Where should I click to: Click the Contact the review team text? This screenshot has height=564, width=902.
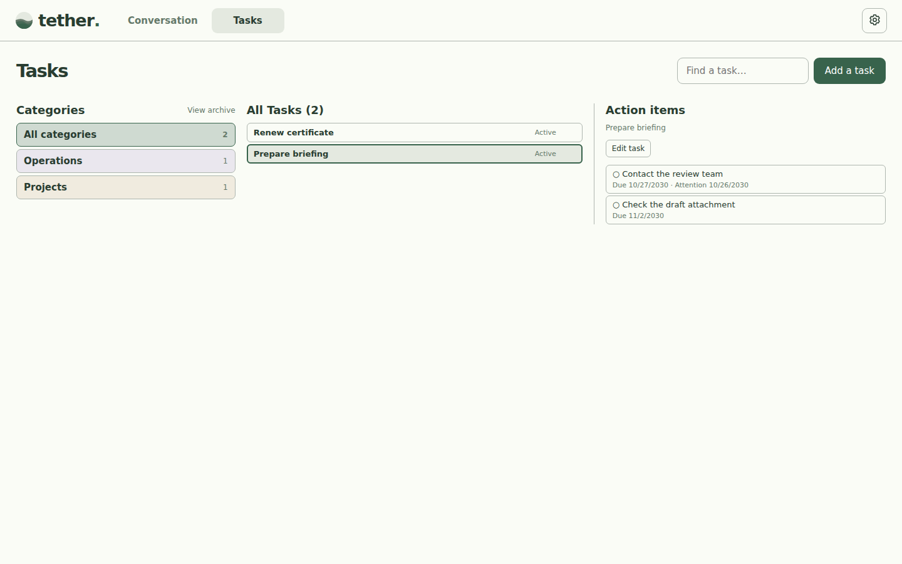tap(672, 174)
